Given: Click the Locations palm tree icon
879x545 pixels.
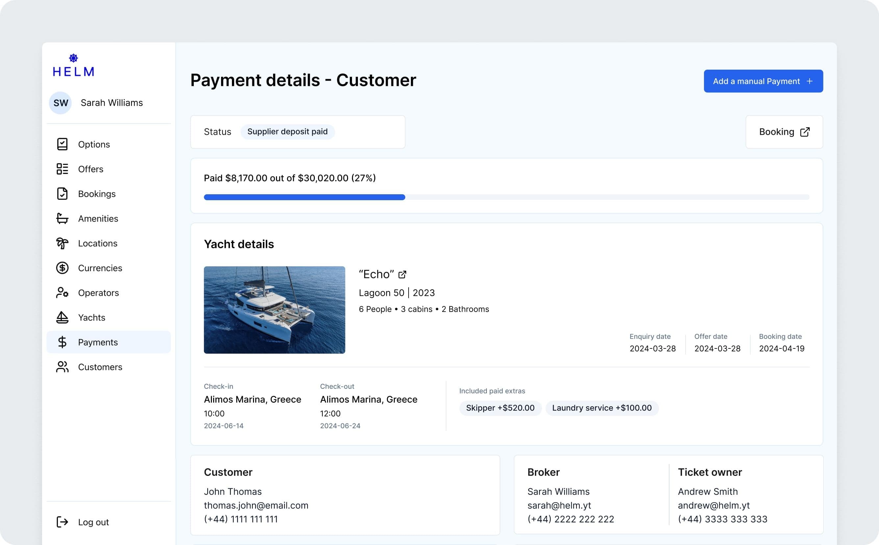Looking at the screenshot, I should [62, 243].
